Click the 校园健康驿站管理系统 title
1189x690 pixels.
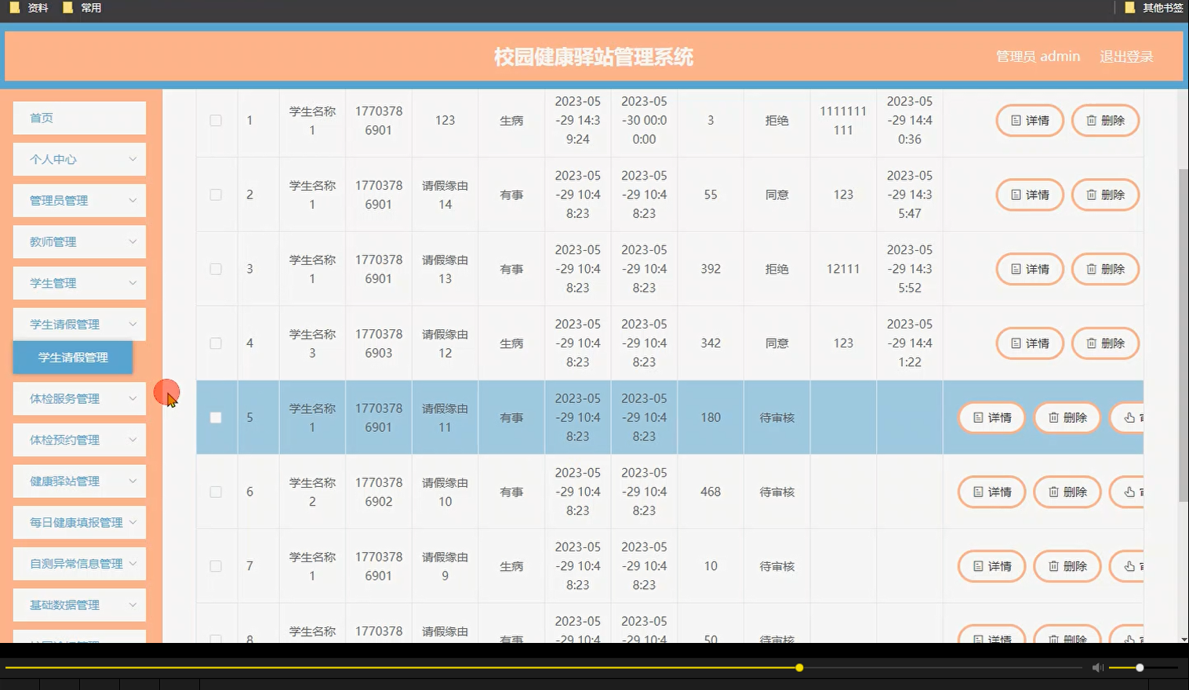click(594, 56)
